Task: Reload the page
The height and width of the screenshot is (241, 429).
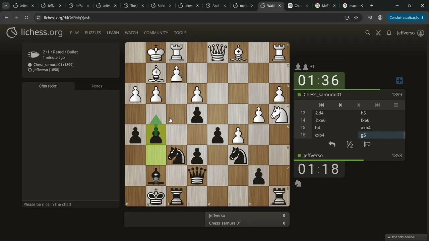Action: pyautogui.click(x=26, y=17)
